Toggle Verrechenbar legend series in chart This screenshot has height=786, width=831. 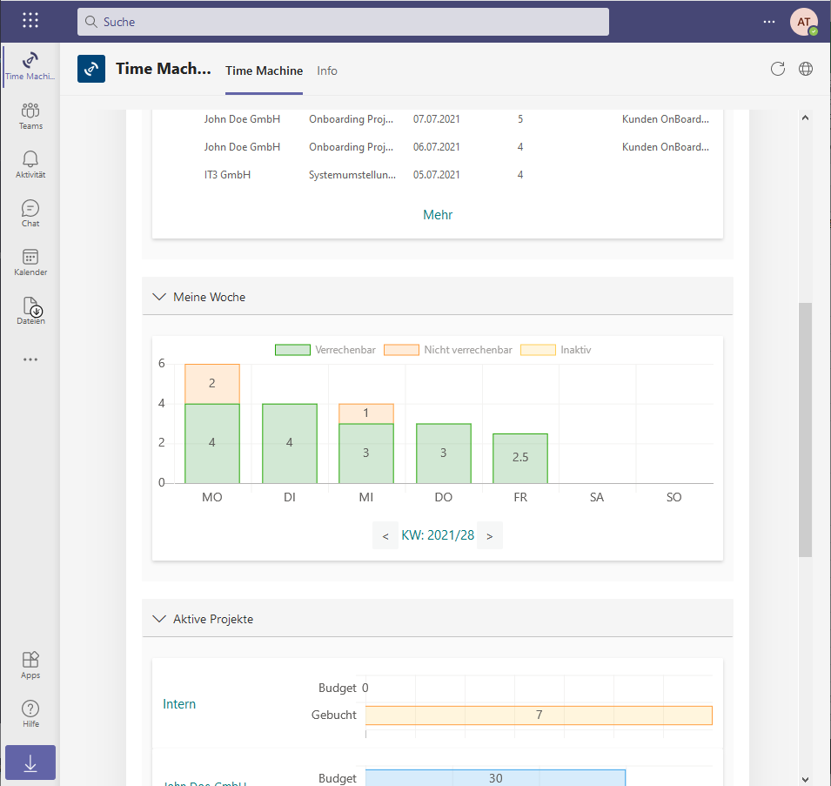pyautogui.click(x=325, y=350)
